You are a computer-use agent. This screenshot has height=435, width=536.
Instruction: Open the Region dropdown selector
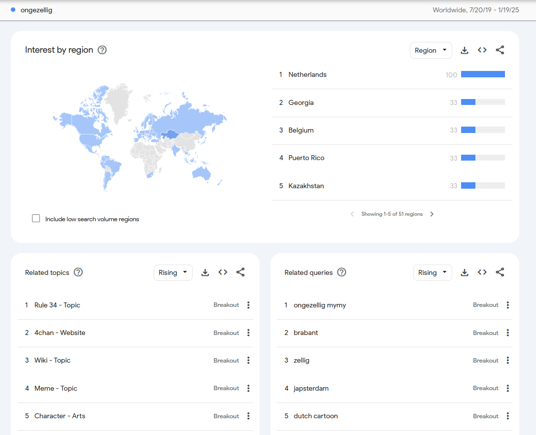(431, 50)
